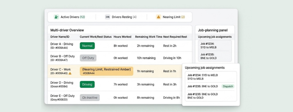Select Job #1234 in the Job-planning panel

pyautogui.click(x=215, y=45)
